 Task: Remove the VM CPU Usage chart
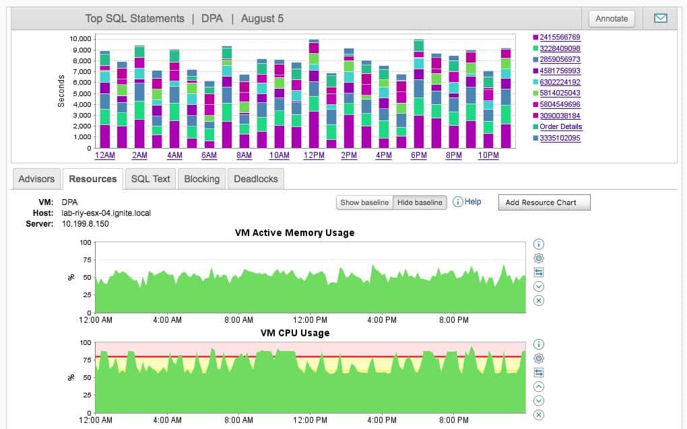pos(538,415)
